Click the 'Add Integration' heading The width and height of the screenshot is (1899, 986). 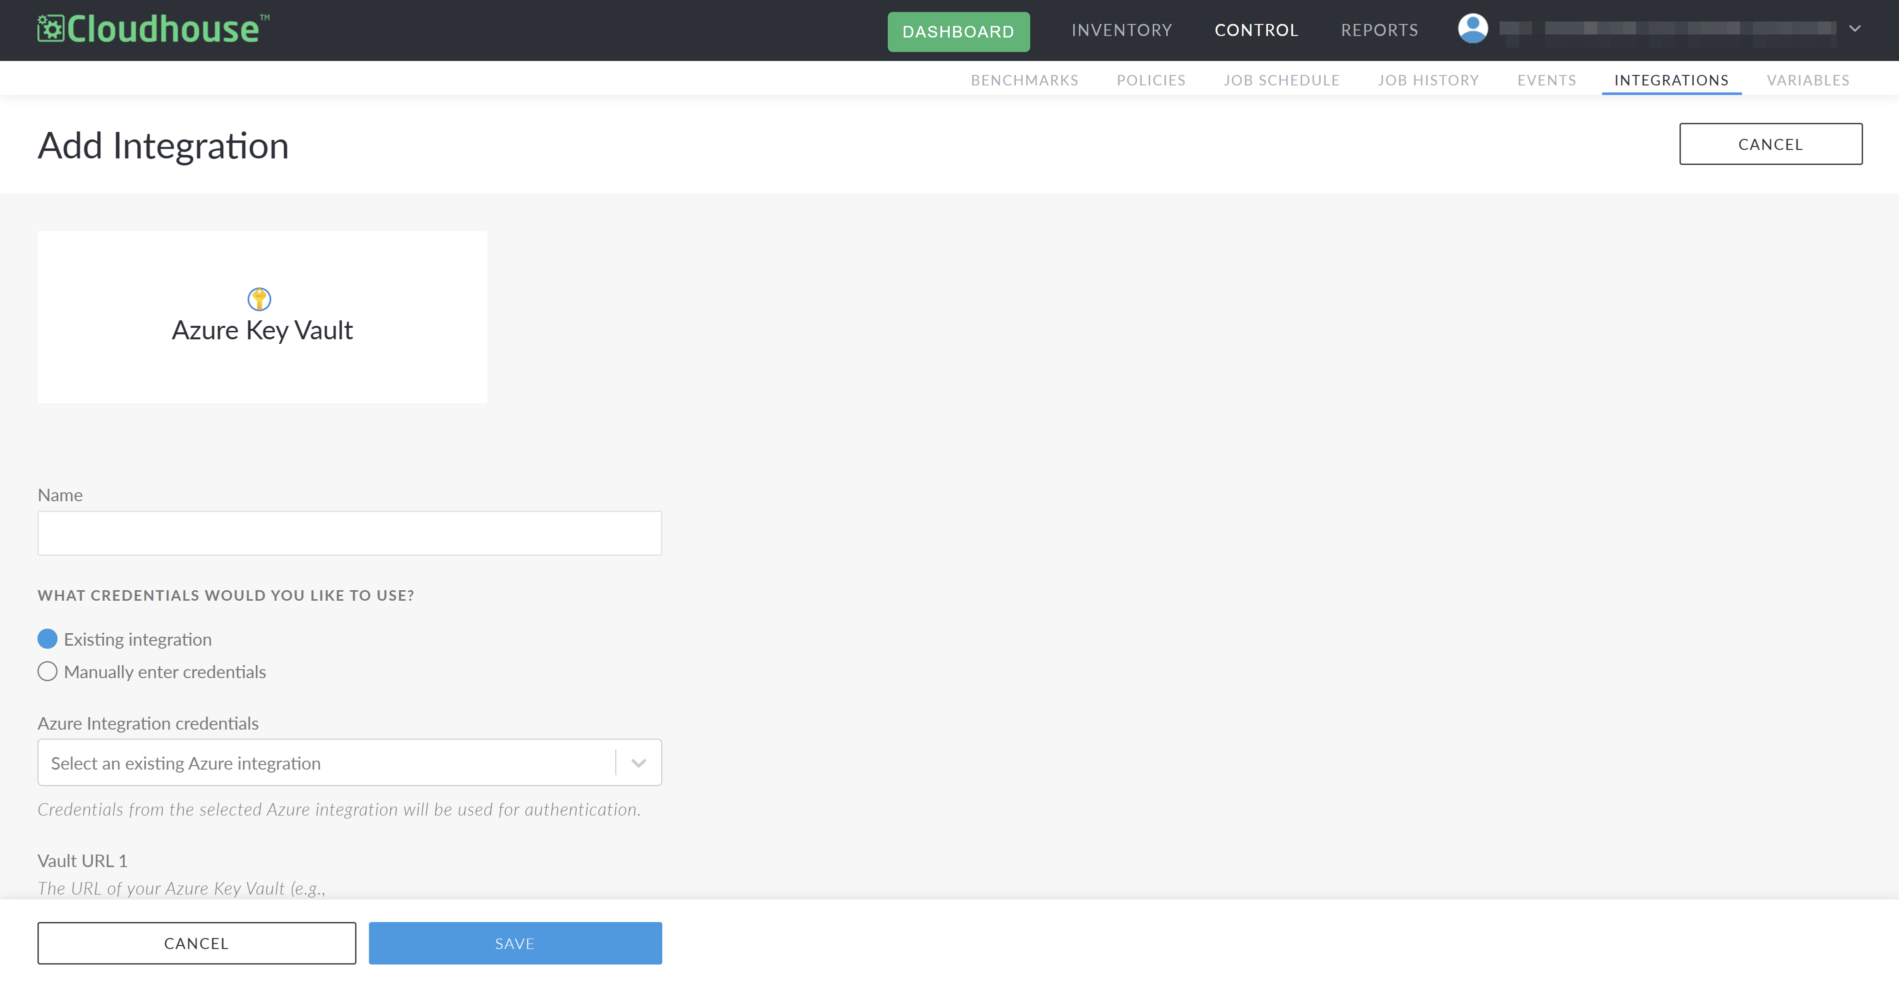click(163, 145)
